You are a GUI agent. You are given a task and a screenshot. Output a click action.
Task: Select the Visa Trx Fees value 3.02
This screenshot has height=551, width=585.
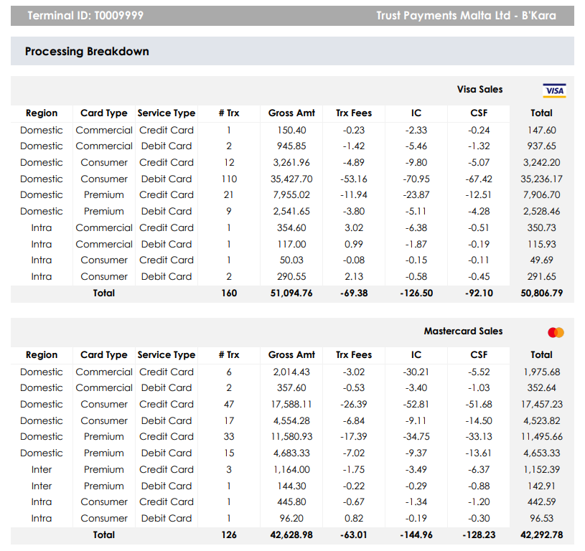click(x=354, y=228)
